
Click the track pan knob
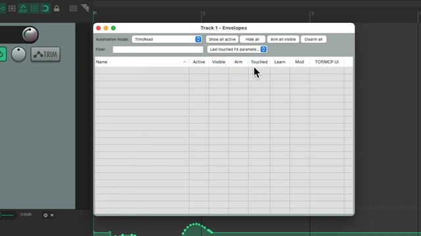pyautogui.click(x=18, y=54)
